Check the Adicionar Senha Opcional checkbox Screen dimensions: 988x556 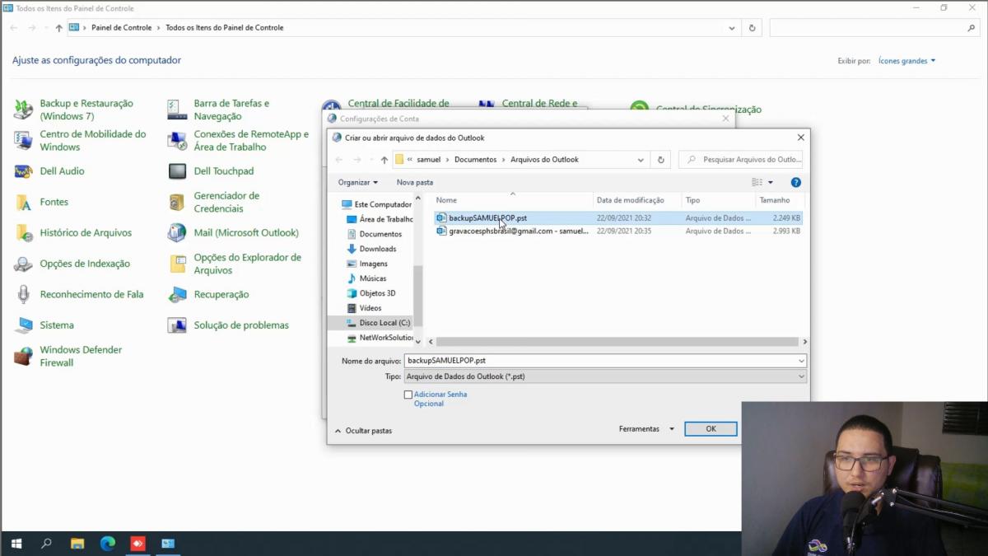pyautogui.click(x=408, y=395)
